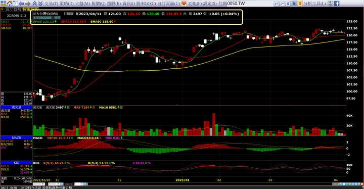364x189 pixels.
Task: Open 功能(F) menu
Action: (x=195, y=4)
